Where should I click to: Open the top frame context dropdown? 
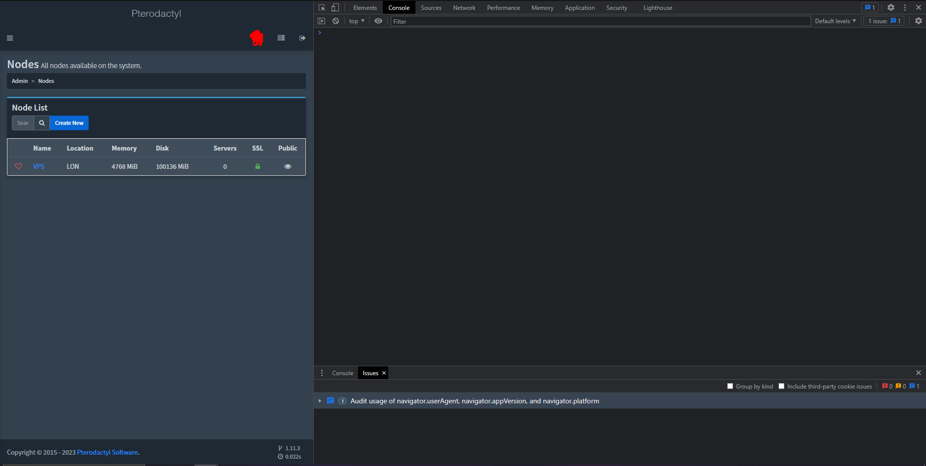(x=356, y=21)
